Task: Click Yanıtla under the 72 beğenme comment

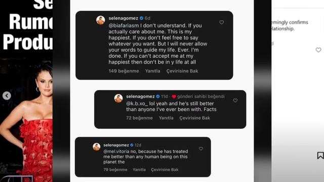Action: click(x=166, y=118)
